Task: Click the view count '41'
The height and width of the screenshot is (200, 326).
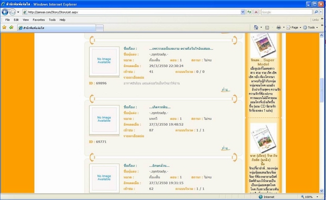Action: (x=151, y=72)
